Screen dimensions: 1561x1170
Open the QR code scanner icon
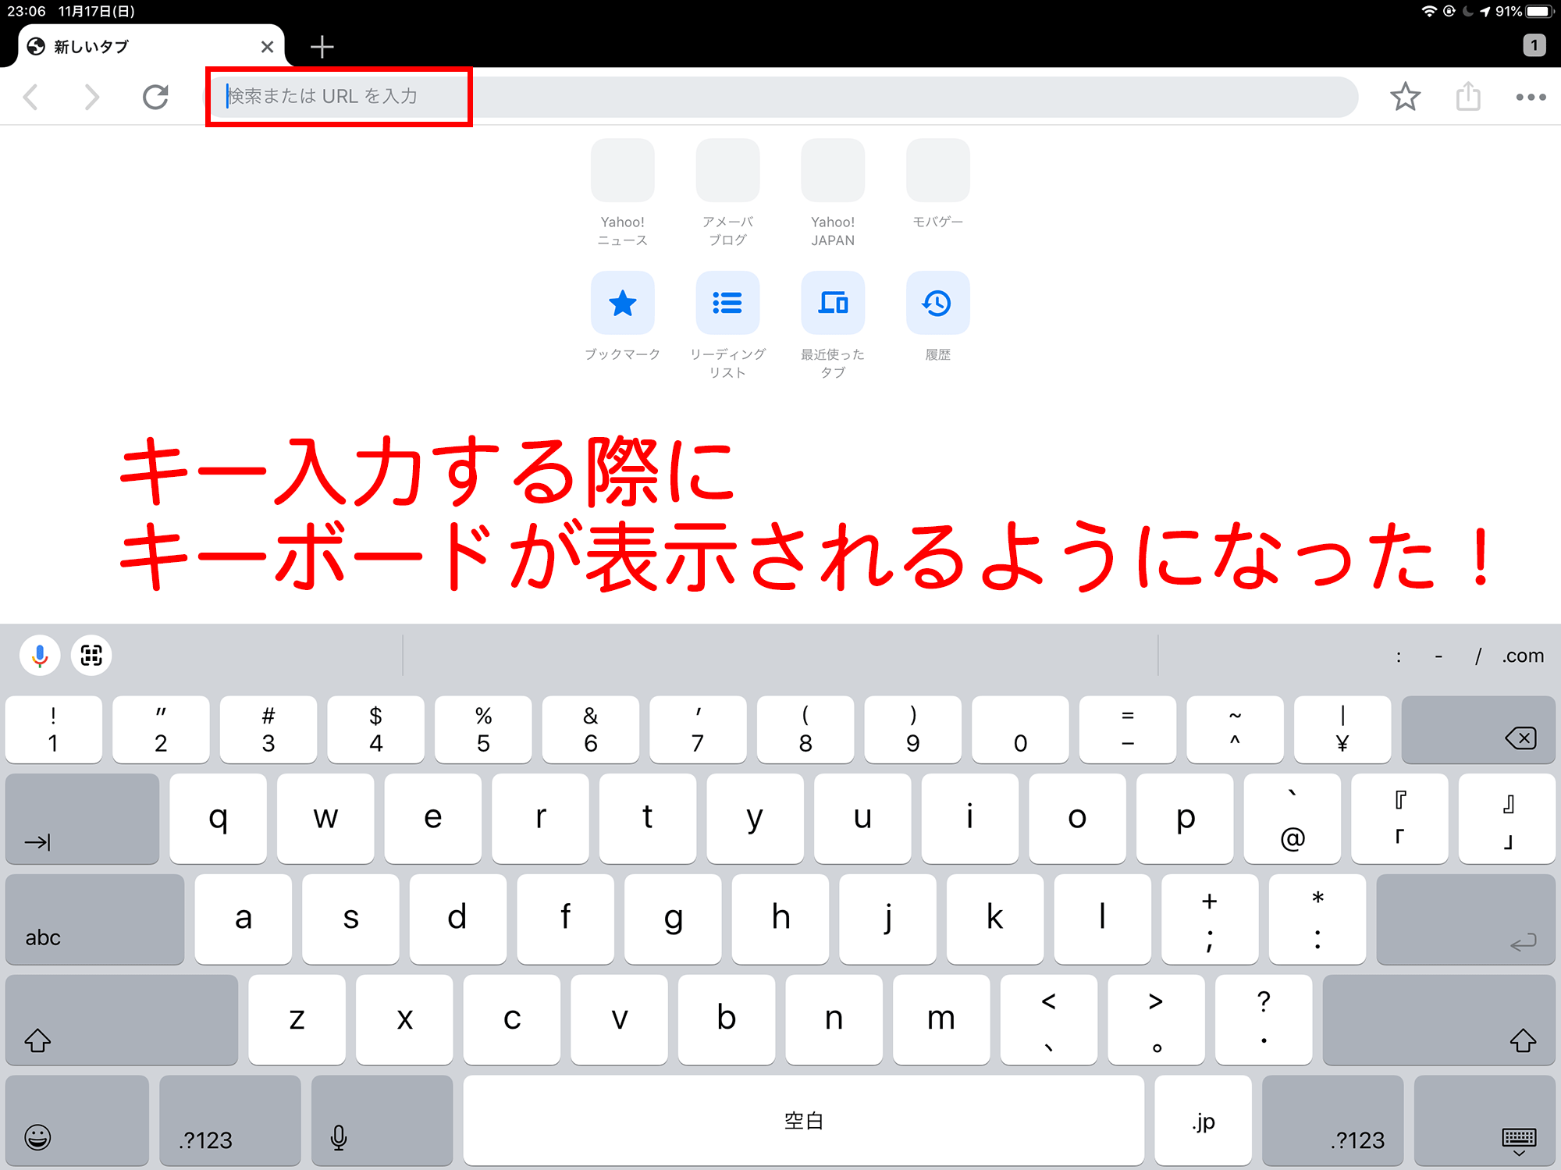point(91,656)
